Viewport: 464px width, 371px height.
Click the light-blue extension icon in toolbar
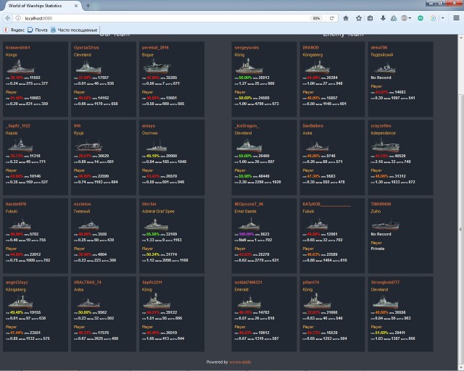click(x=434, y=18)
